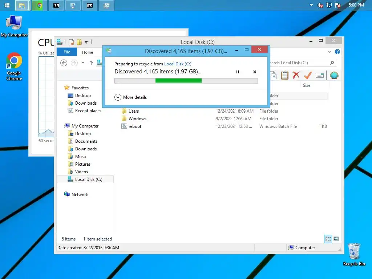This screenshot has height=279, width=372.
Task: Click the Action Center flag icon
Action: click(338, 5)
